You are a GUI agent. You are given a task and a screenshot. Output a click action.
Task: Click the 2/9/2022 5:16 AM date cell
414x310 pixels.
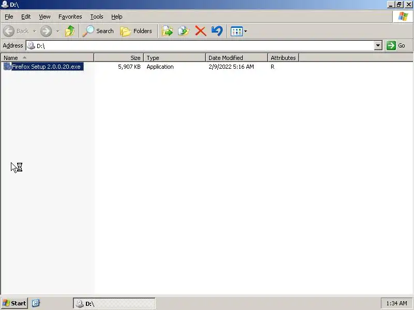(231, 67)
